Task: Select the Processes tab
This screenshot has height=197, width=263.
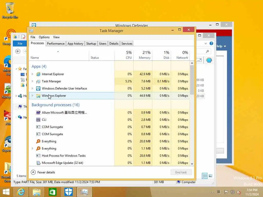Action: pyautogui.click(x=37, y=43)
